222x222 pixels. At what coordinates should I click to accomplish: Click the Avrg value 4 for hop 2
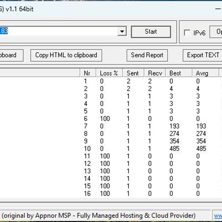[198, 89]
